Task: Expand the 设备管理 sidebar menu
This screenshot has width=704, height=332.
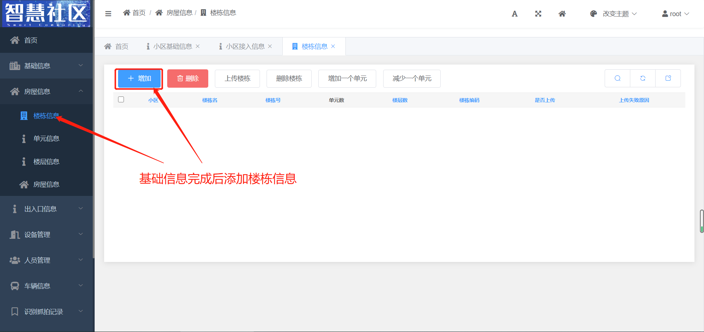Action: point(46,234)
